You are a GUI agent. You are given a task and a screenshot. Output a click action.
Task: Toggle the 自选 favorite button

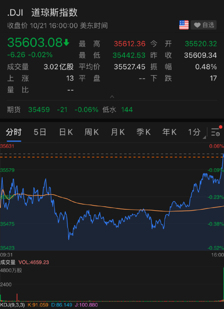[204, 25]
